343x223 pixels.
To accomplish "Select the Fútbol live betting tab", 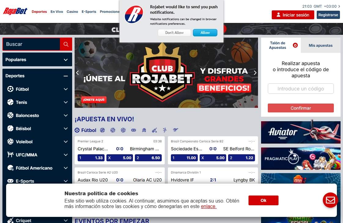I will tap(86, 130).
